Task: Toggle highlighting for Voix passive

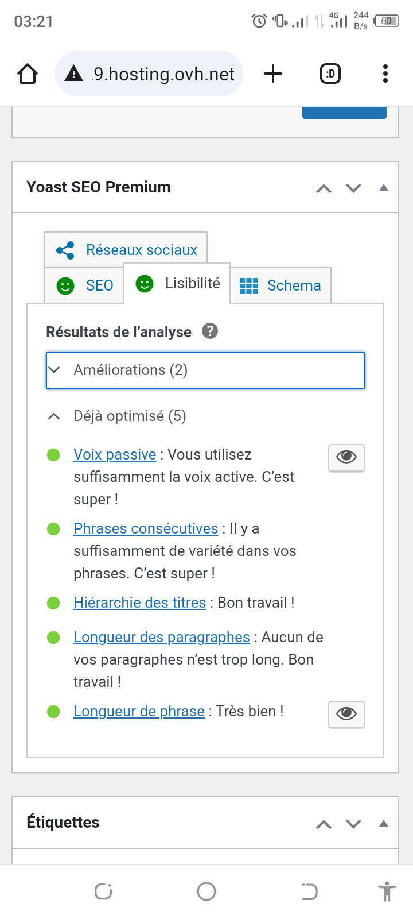Action: 346,457
